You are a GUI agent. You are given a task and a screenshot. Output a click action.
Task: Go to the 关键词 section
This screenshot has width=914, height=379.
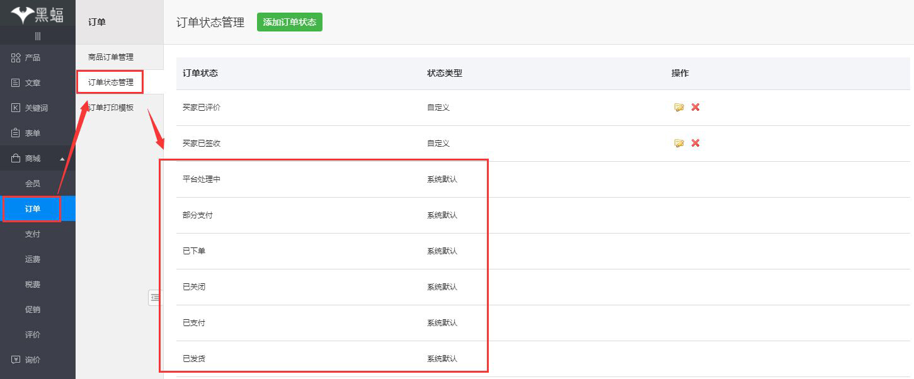pyautogui.click(x=36, y=108)
